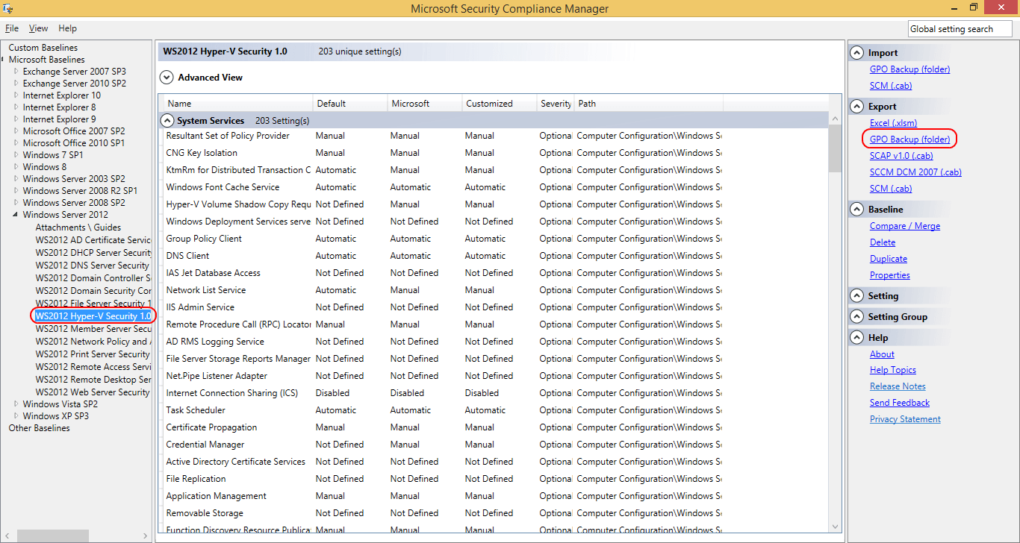Export as GPO Backup (folder)
The width and height of the screenshot is (1020, 543).
pos(909,139)
